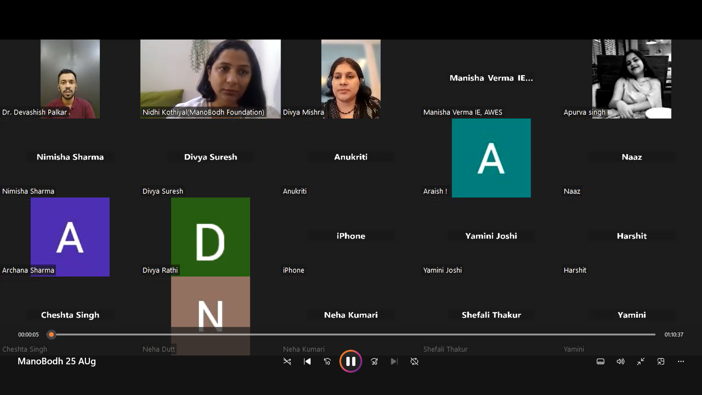The width and height of the screenshot is (702, 395).
Task: Click the Harshit name tile
Action: click(632, 236)
